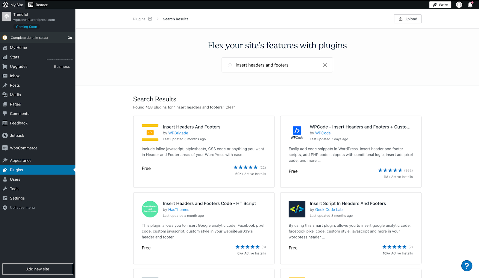Screen dimensions: 479x278
Task: Open Stats in sidebar
Action: (37, 57)
